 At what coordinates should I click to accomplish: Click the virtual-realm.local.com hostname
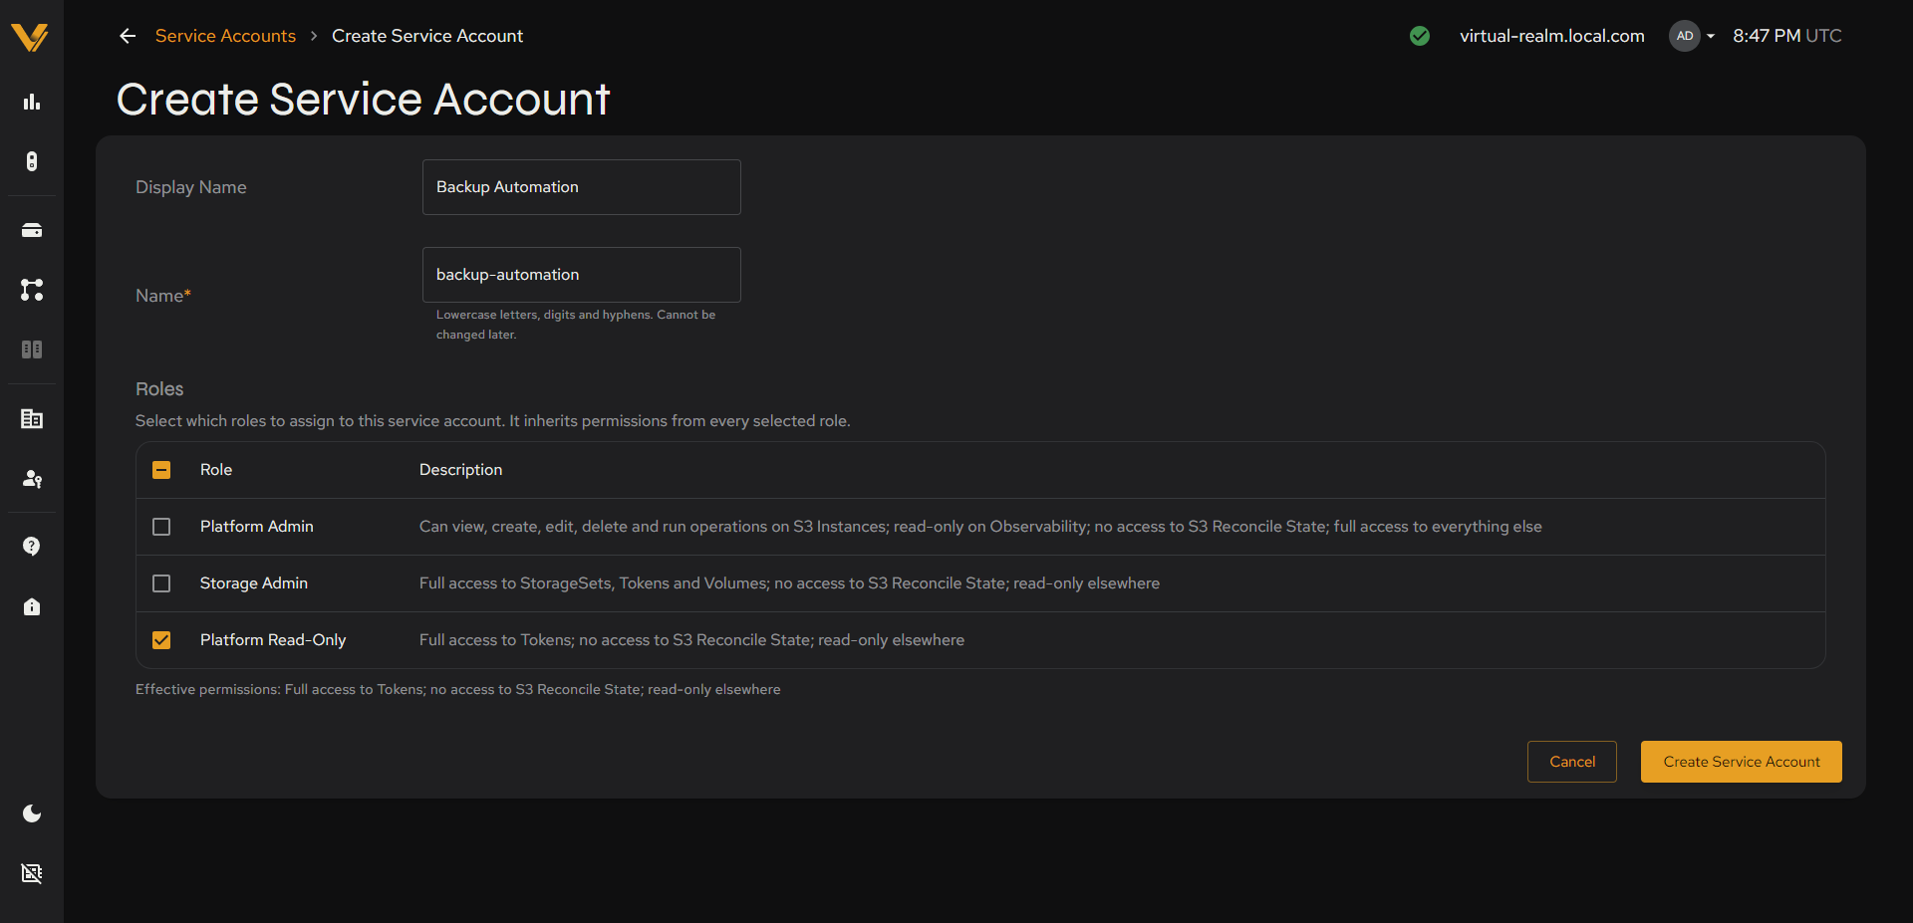point(1552,36)
